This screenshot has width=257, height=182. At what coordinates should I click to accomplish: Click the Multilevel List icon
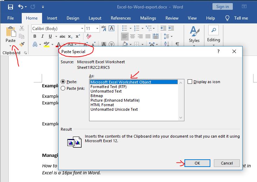pos(149,28)
